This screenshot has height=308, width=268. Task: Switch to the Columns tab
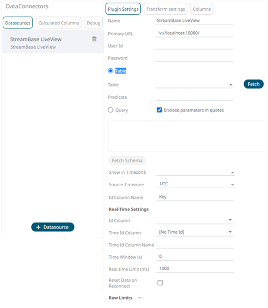click(x=202, y=9)
